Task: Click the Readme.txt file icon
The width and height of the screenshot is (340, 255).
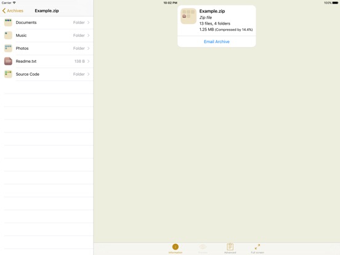Action: [8, 61]
